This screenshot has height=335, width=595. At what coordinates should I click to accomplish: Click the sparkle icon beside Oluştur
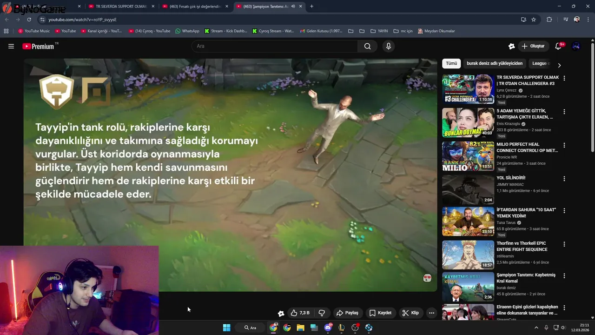point(511,46)
